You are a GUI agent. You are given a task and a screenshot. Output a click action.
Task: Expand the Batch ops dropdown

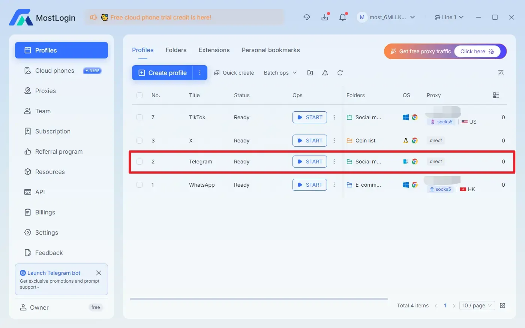coord(280,72)
